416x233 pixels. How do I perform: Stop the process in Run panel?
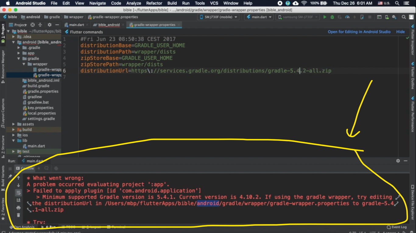[10, 168]
